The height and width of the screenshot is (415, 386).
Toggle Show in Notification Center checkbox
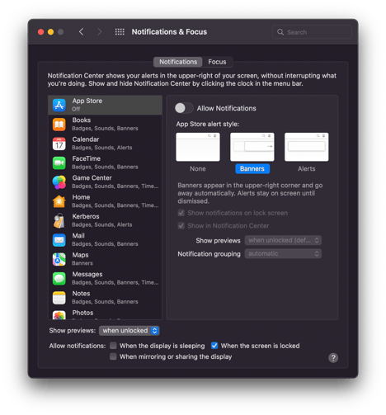coord(181,226)
